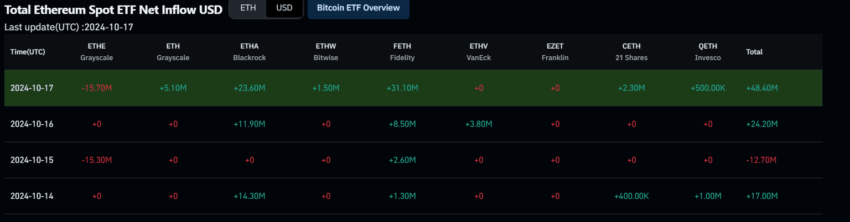
Task: Click the -15.70M ETHE outflow value
Action: (96, 88)
